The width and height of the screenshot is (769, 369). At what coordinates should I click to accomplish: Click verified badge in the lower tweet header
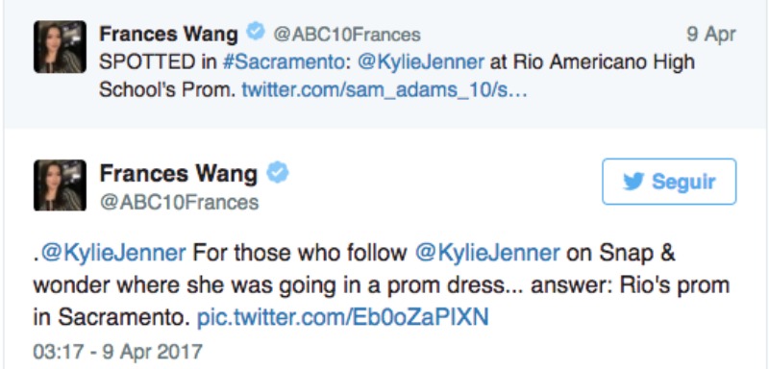point(278,173)
